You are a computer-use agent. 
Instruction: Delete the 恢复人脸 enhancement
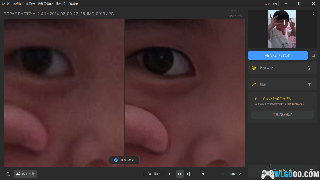(x=309, y=68)
